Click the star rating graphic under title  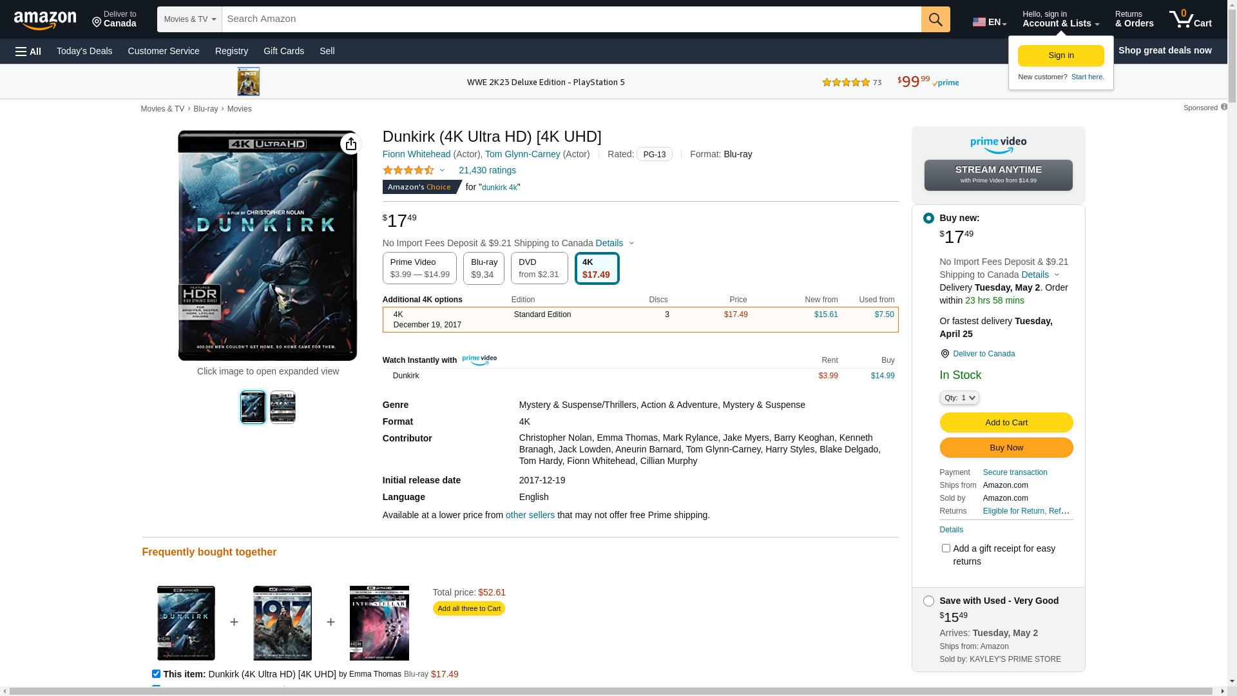[408, 170]
